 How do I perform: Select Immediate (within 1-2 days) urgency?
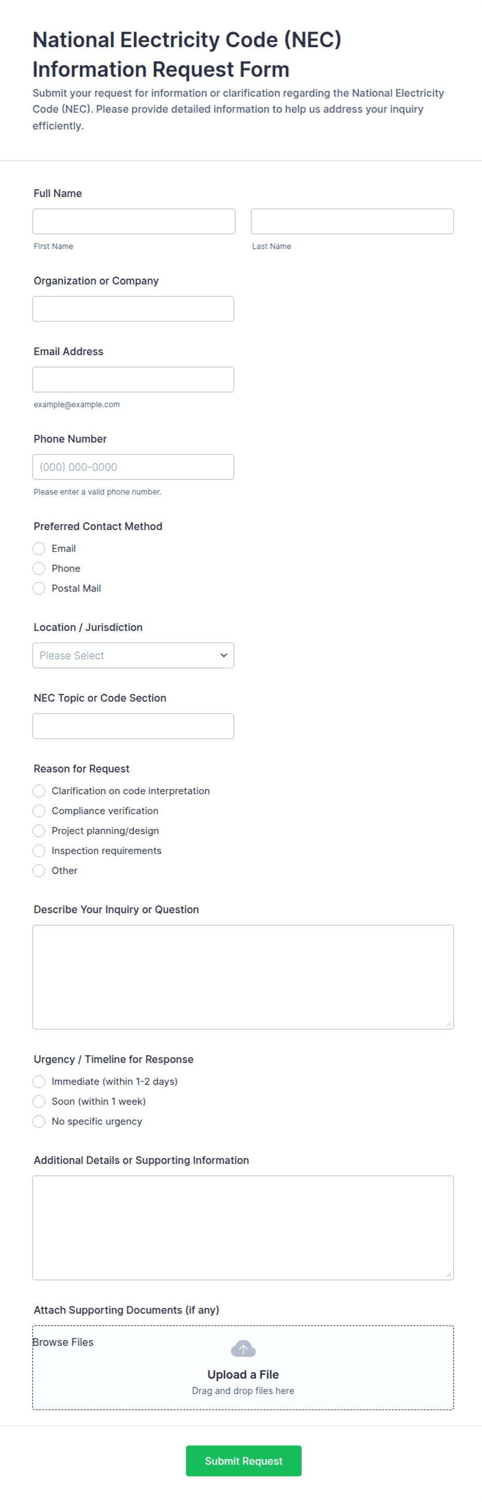pyautogui.click(x=39, y=1082)
